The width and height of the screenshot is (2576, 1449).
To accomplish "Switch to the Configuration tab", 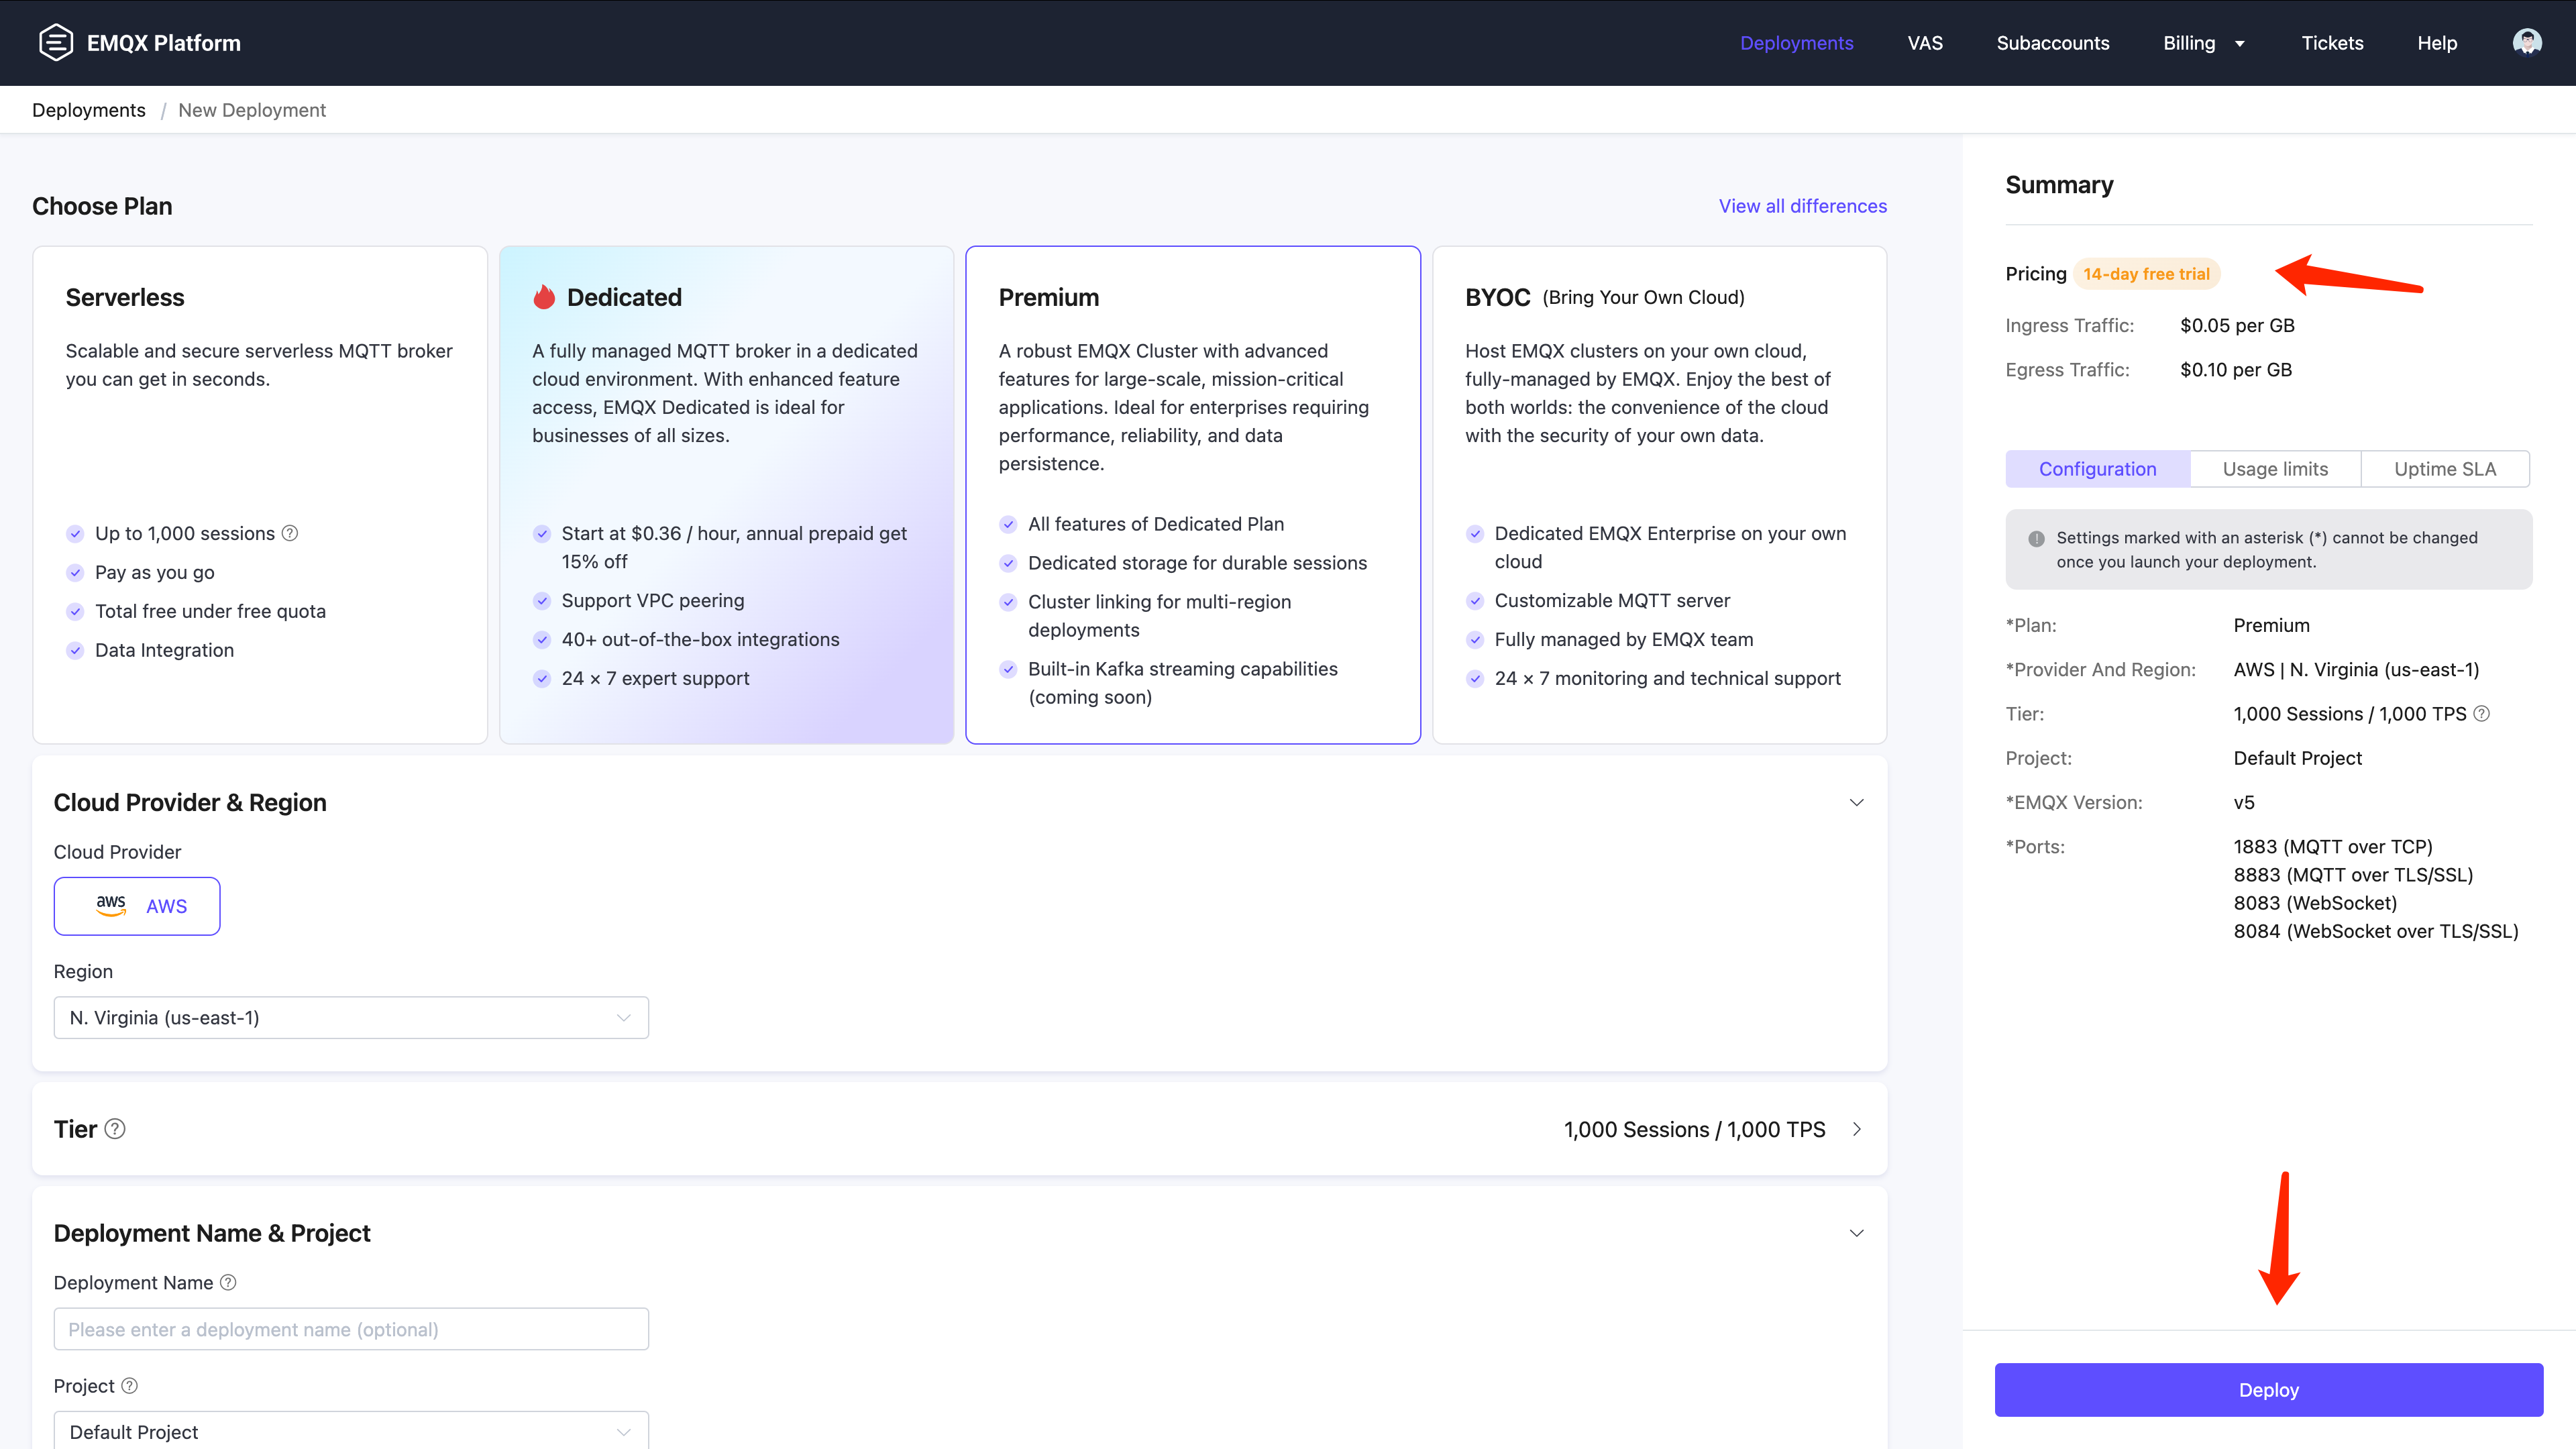I will pos(2097,469).
